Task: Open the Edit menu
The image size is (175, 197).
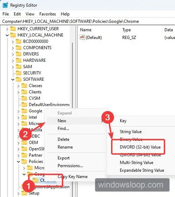Action: click(x=17, y=14)
